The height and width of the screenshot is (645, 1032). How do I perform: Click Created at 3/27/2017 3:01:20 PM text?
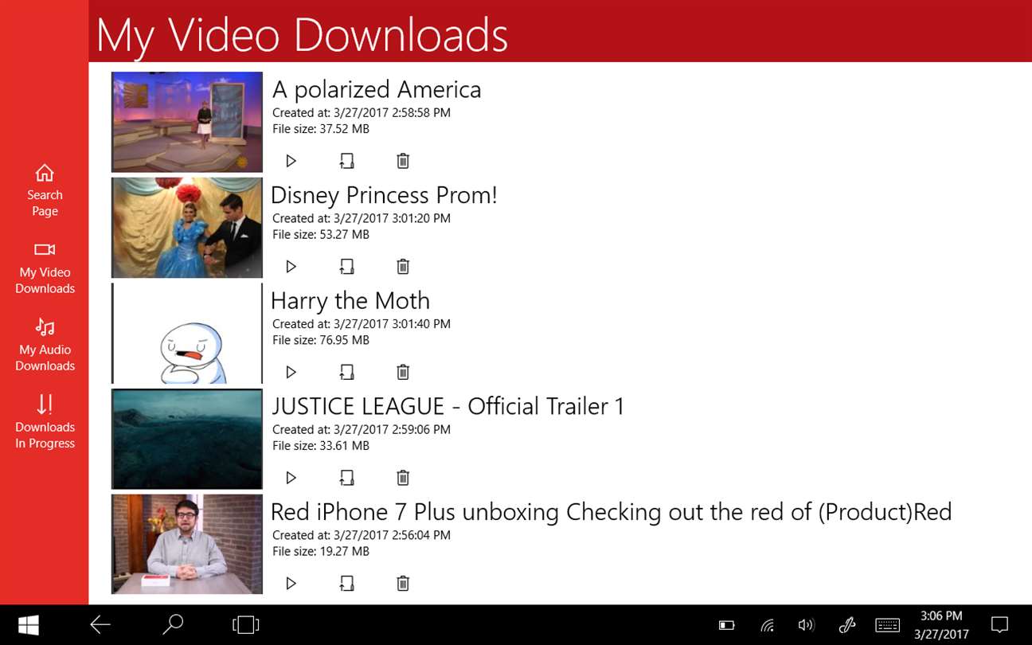362,218
